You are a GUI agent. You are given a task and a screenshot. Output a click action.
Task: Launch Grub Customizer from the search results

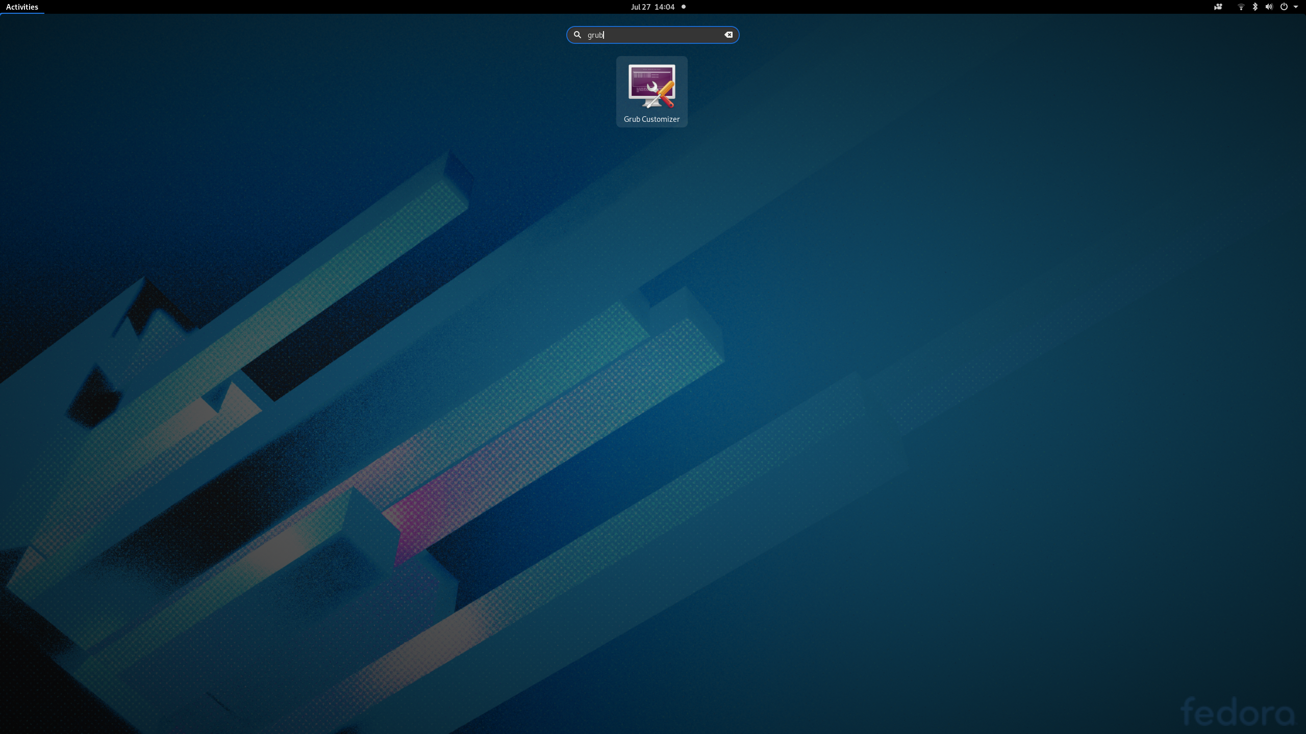(x=651, y=92)
